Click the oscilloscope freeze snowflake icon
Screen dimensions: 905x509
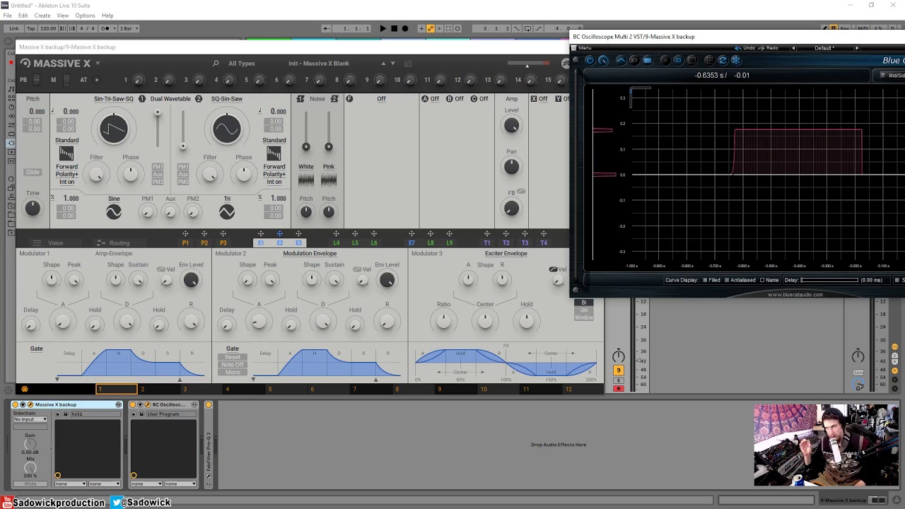click(736, 61)
